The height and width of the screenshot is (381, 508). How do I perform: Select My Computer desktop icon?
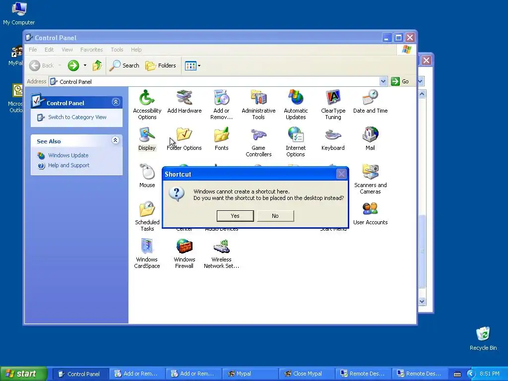pyautogui.click(x=19, y=13)
